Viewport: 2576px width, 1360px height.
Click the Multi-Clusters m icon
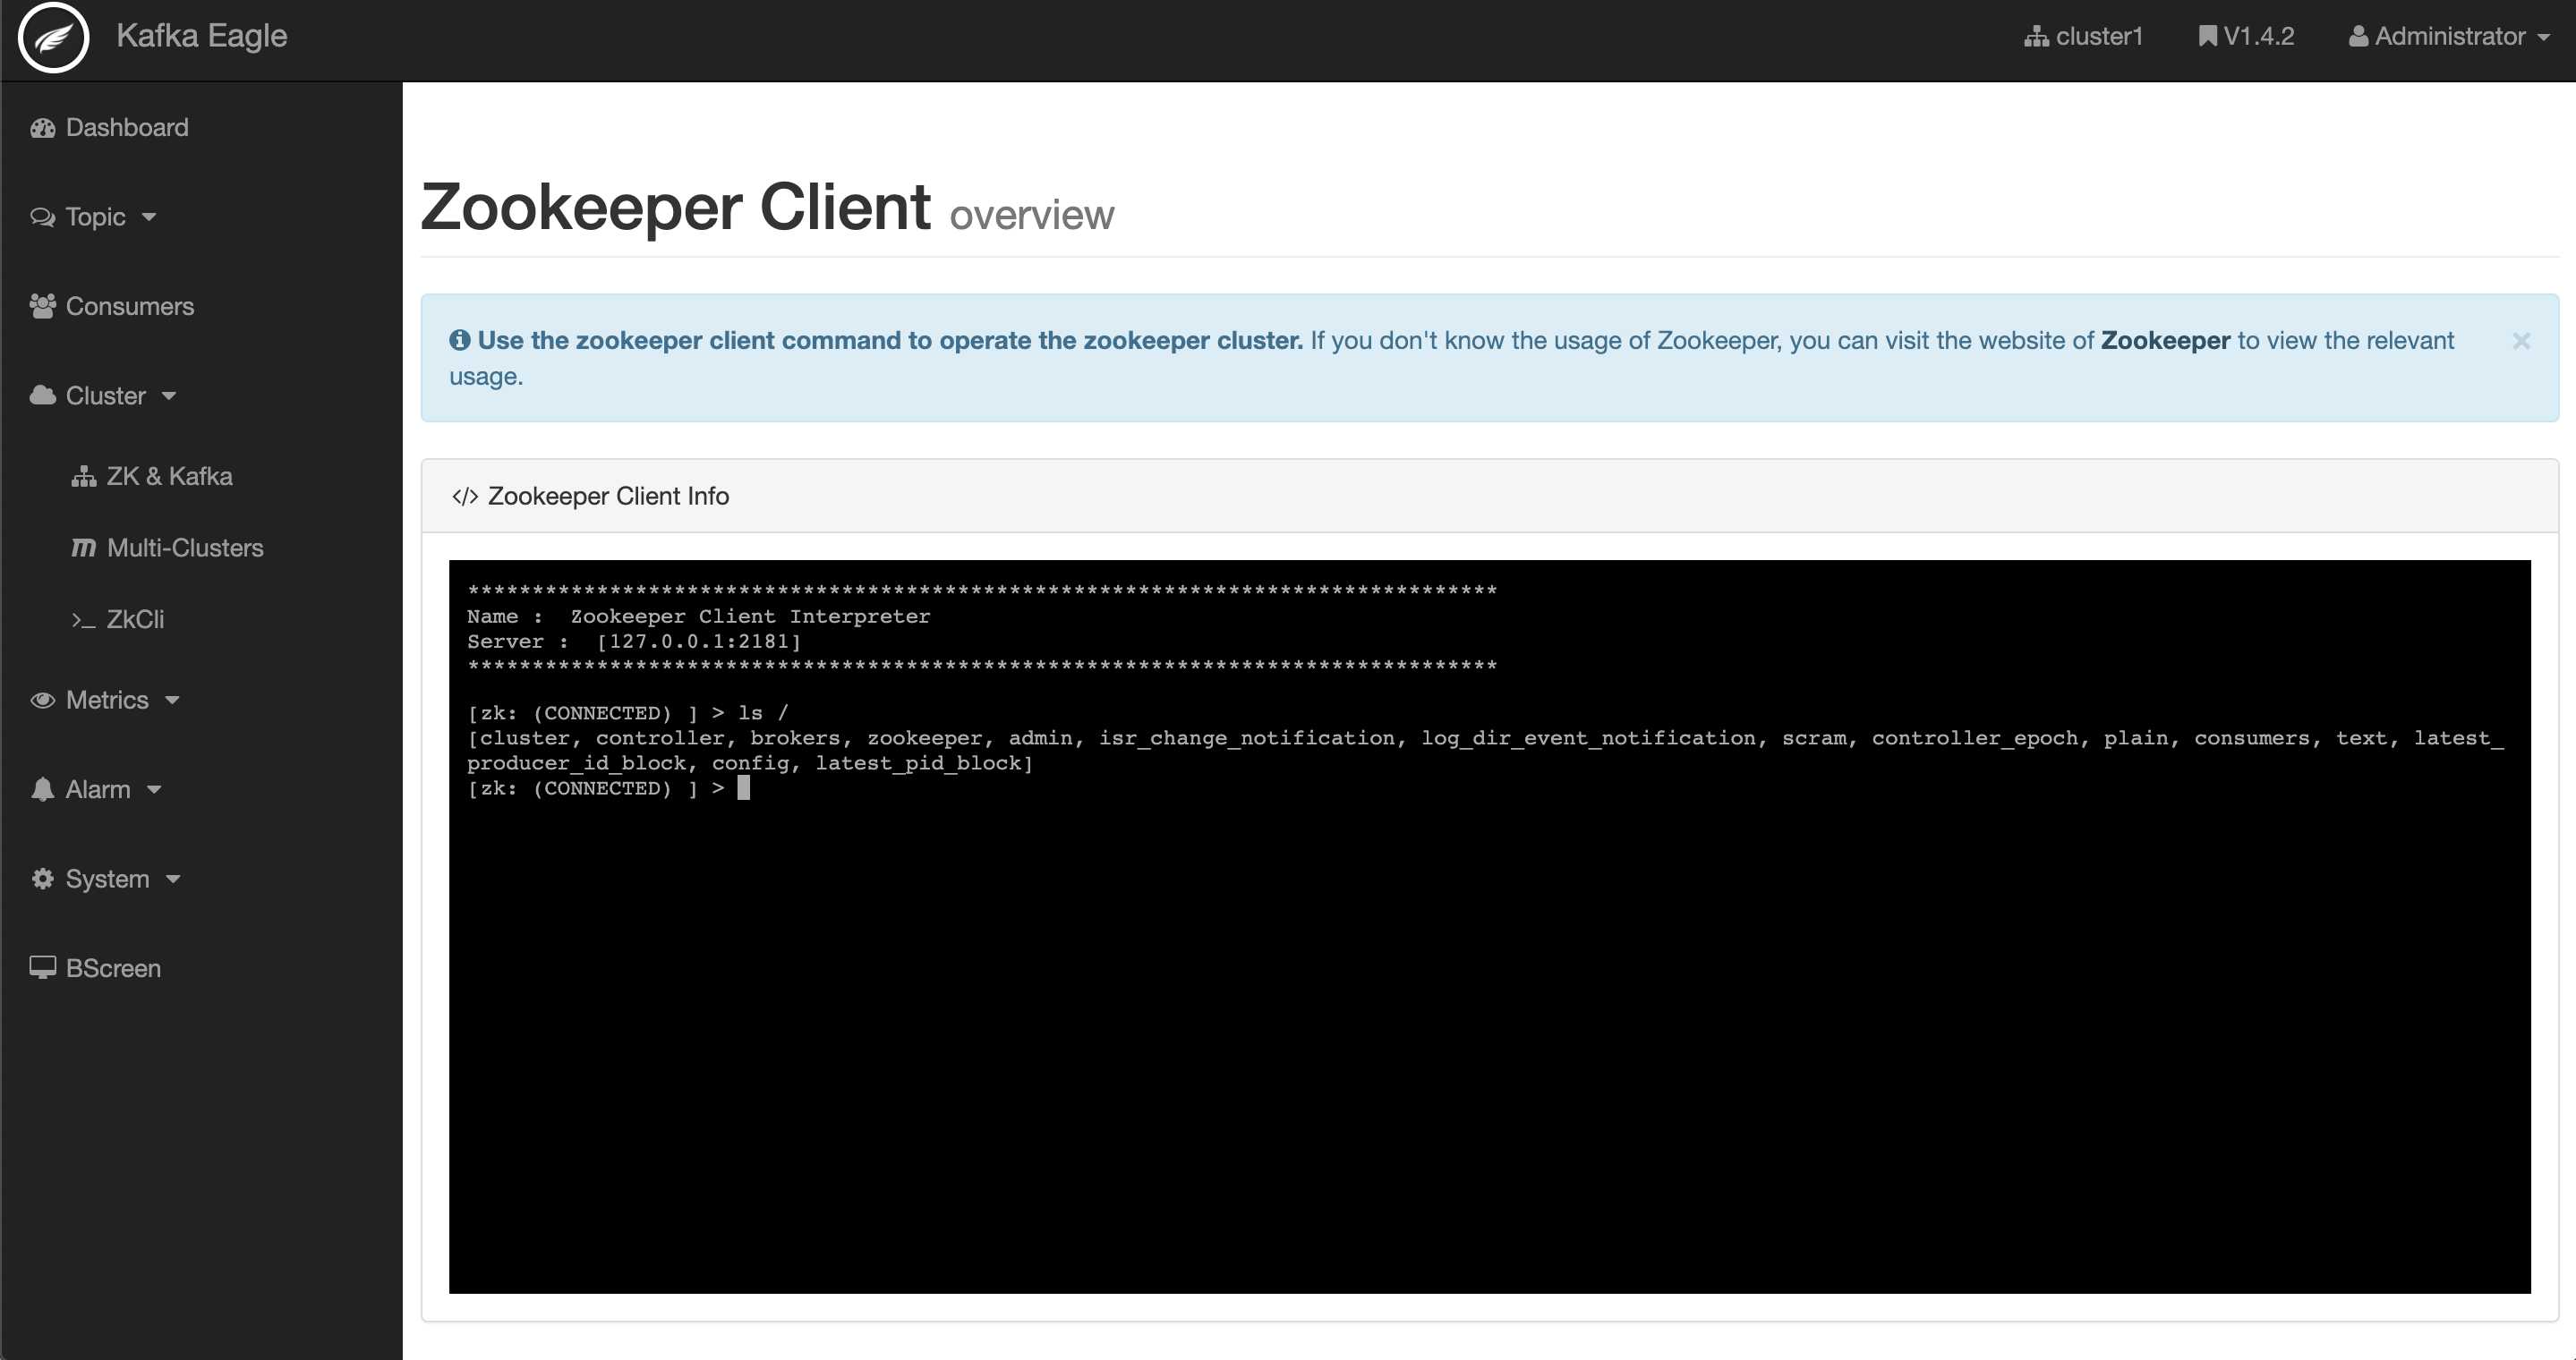[84, 548]
